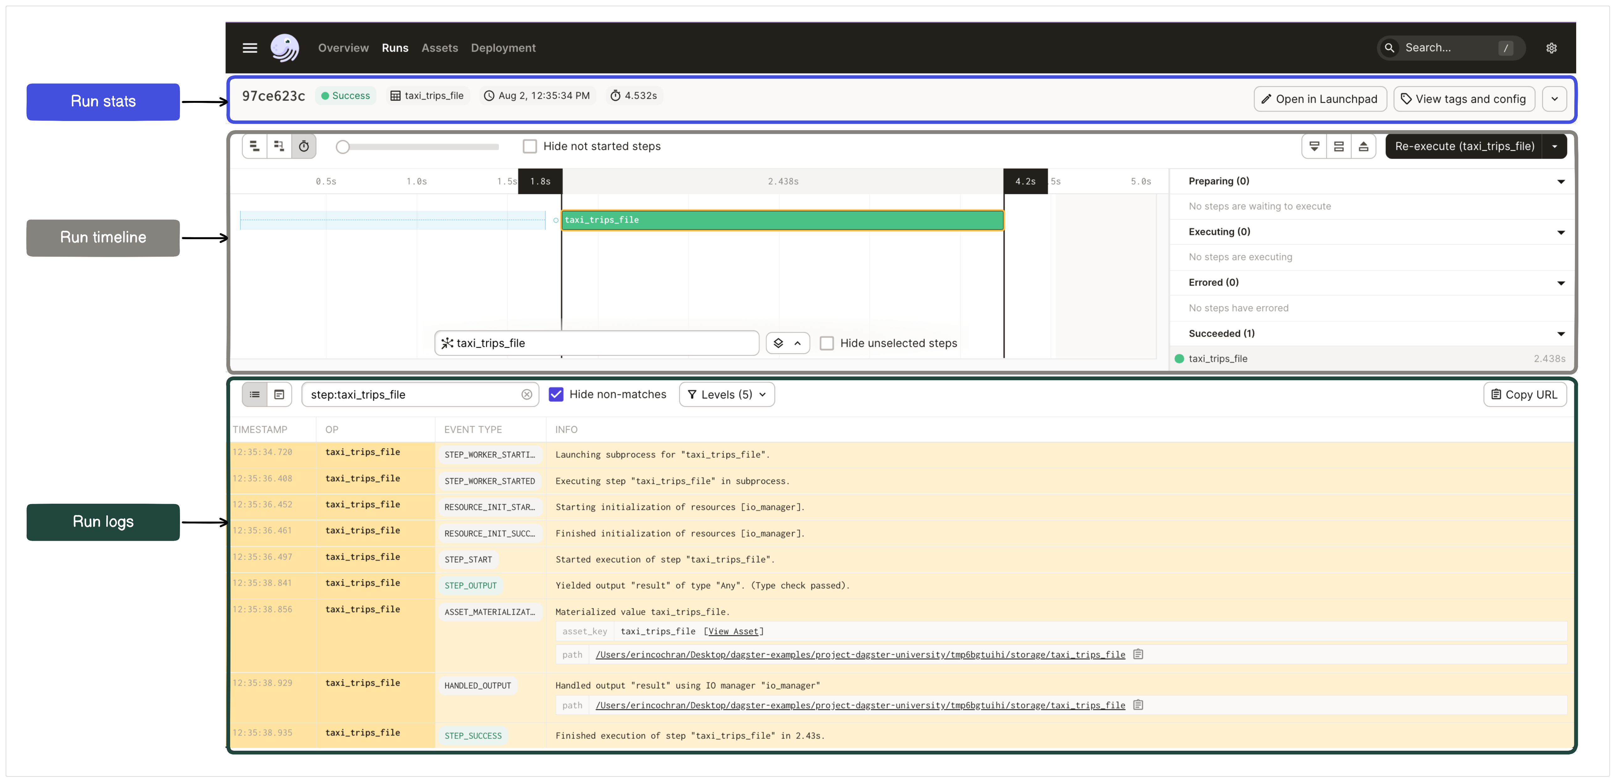Click the up chevron by step selector
This screenshot has height=783, width=1616.
click(797, 343)
